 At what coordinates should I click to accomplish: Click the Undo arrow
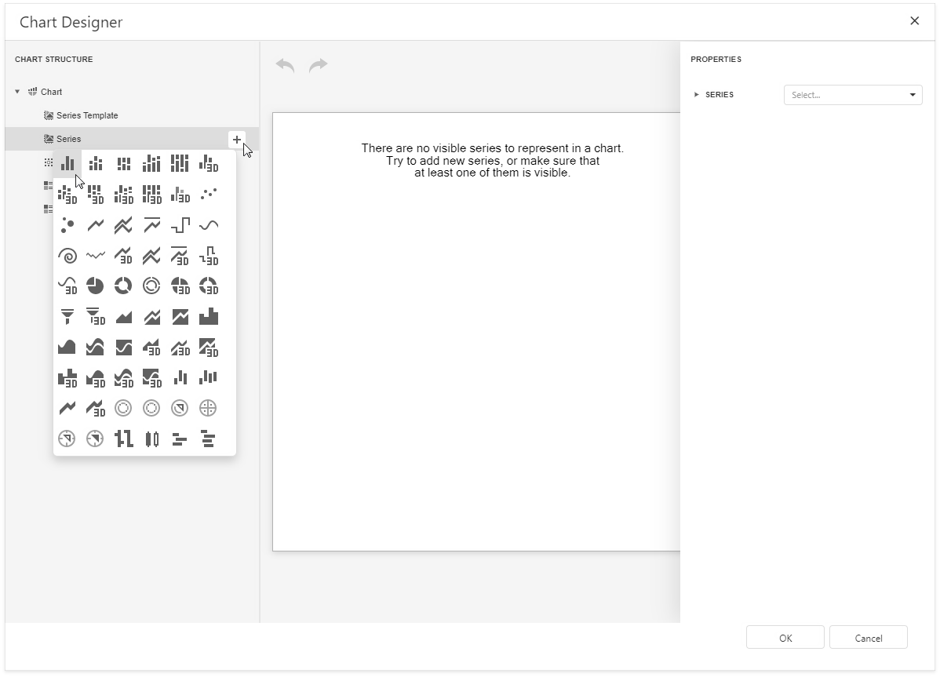(x=283, y=65)
